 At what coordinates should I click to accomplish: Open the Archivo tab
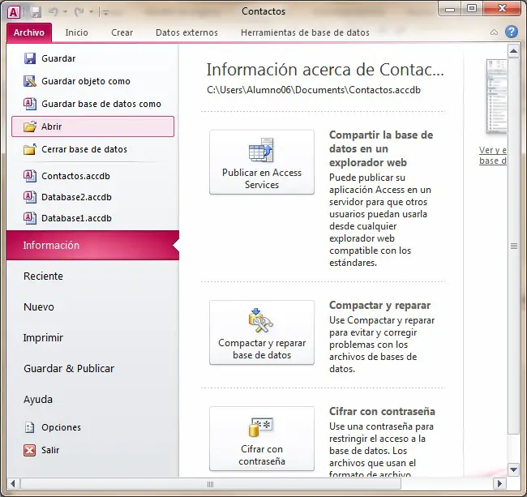[x=29, y=32]
